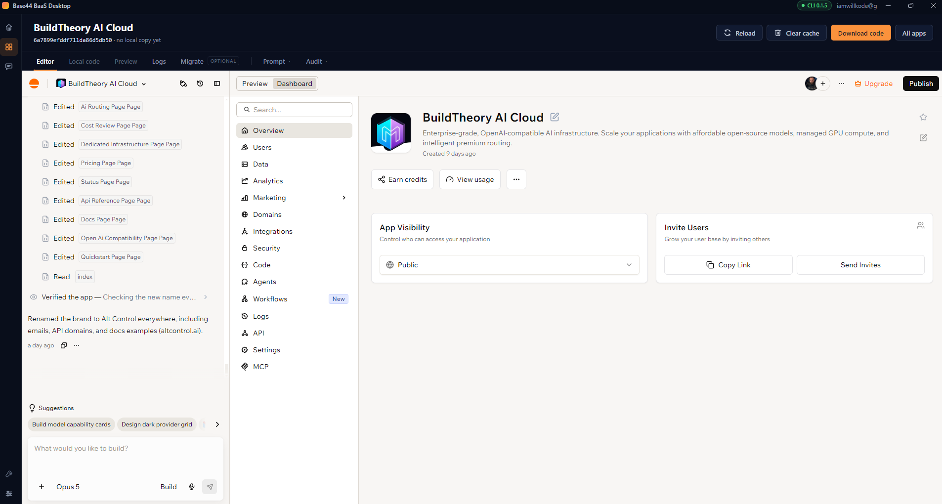942x504 pixels.
Task: Click the orange Base44 logo in the editor header
Action: [34, 84]
